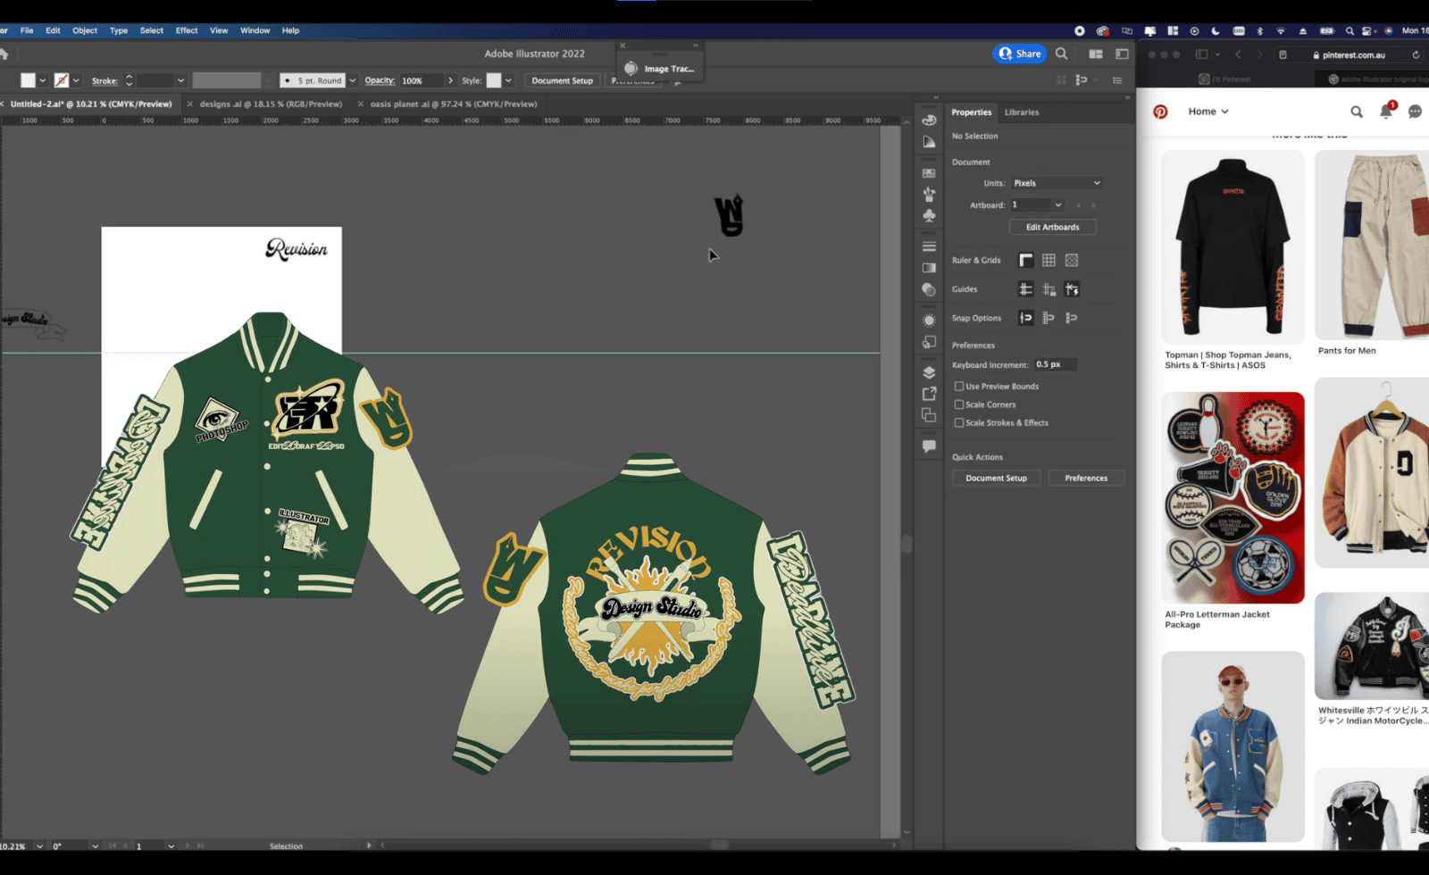Screen dimensions: 1429x875
Task: Click Preferences under Quick Actions
Action: coord(1086,479)
